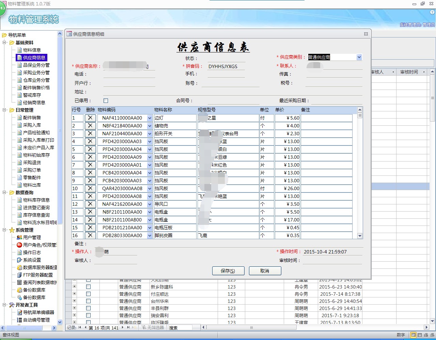436x340 pixels.
Task: Check the box on the 台州华来 row
Action: 88,301
